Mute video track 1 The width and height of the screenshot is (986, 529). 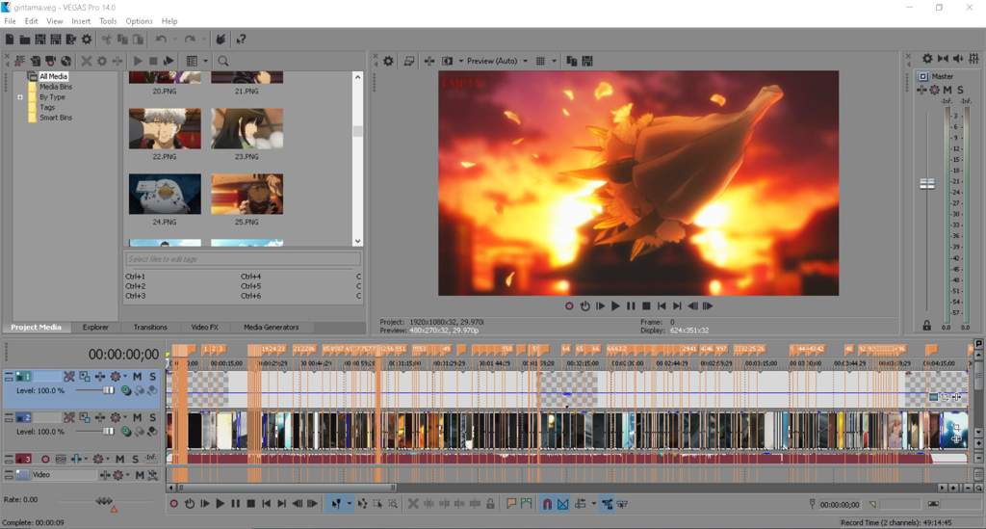pos(137,376)
